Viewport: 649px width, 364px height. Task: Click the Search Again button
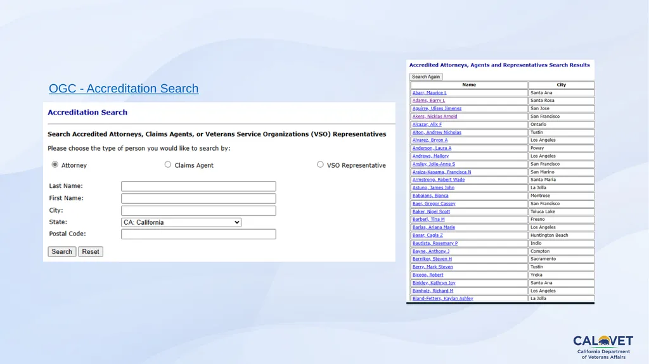(426, 77)
